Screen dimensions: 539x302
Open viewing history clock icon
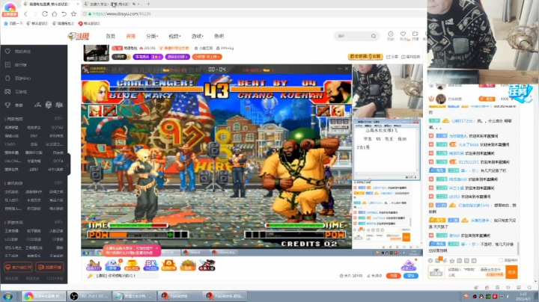coord(391,35)
